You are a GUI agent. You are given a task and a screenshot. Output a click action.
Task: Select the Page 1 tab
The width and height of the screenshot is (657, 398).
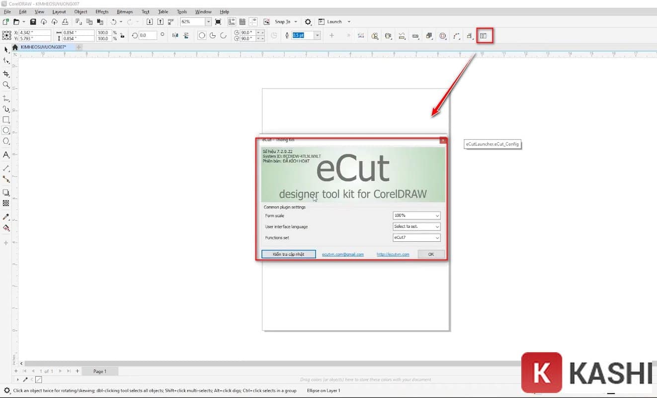click(x=99, y=371)
